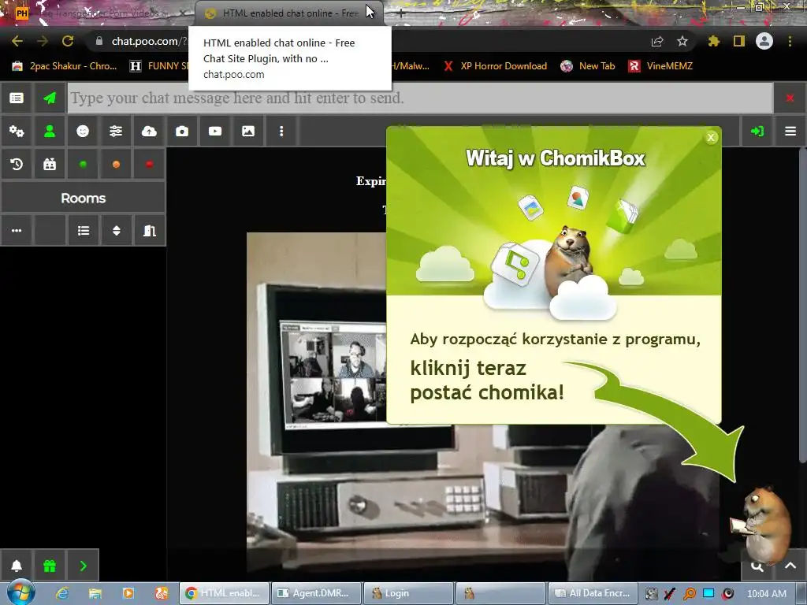
Task: Open the hamburger menu at right of toolbar
Action: pos(790,132)
